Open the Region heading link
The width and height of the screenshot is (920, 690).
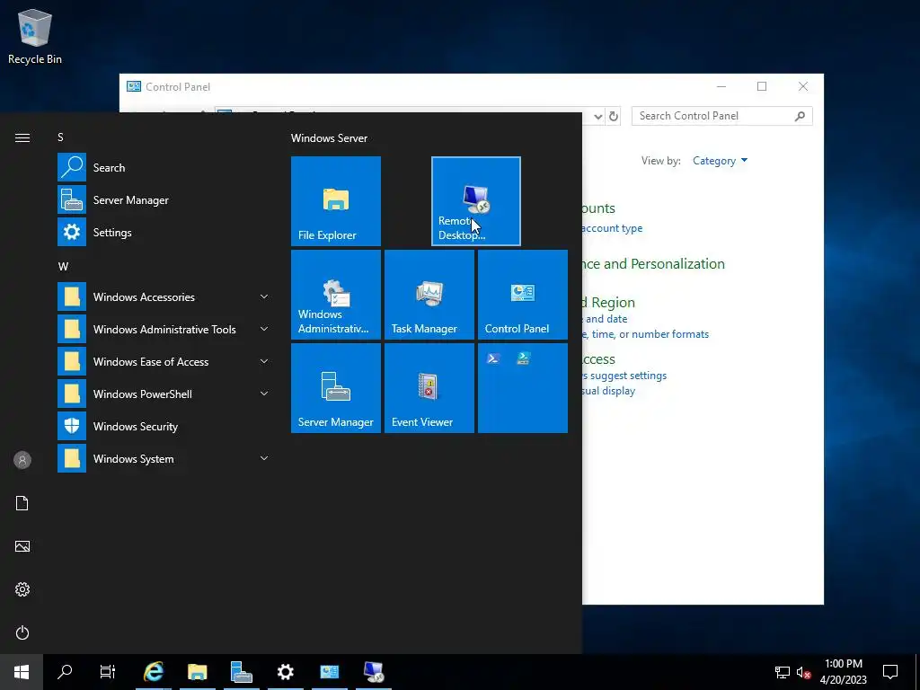click(x=608, y=303)
